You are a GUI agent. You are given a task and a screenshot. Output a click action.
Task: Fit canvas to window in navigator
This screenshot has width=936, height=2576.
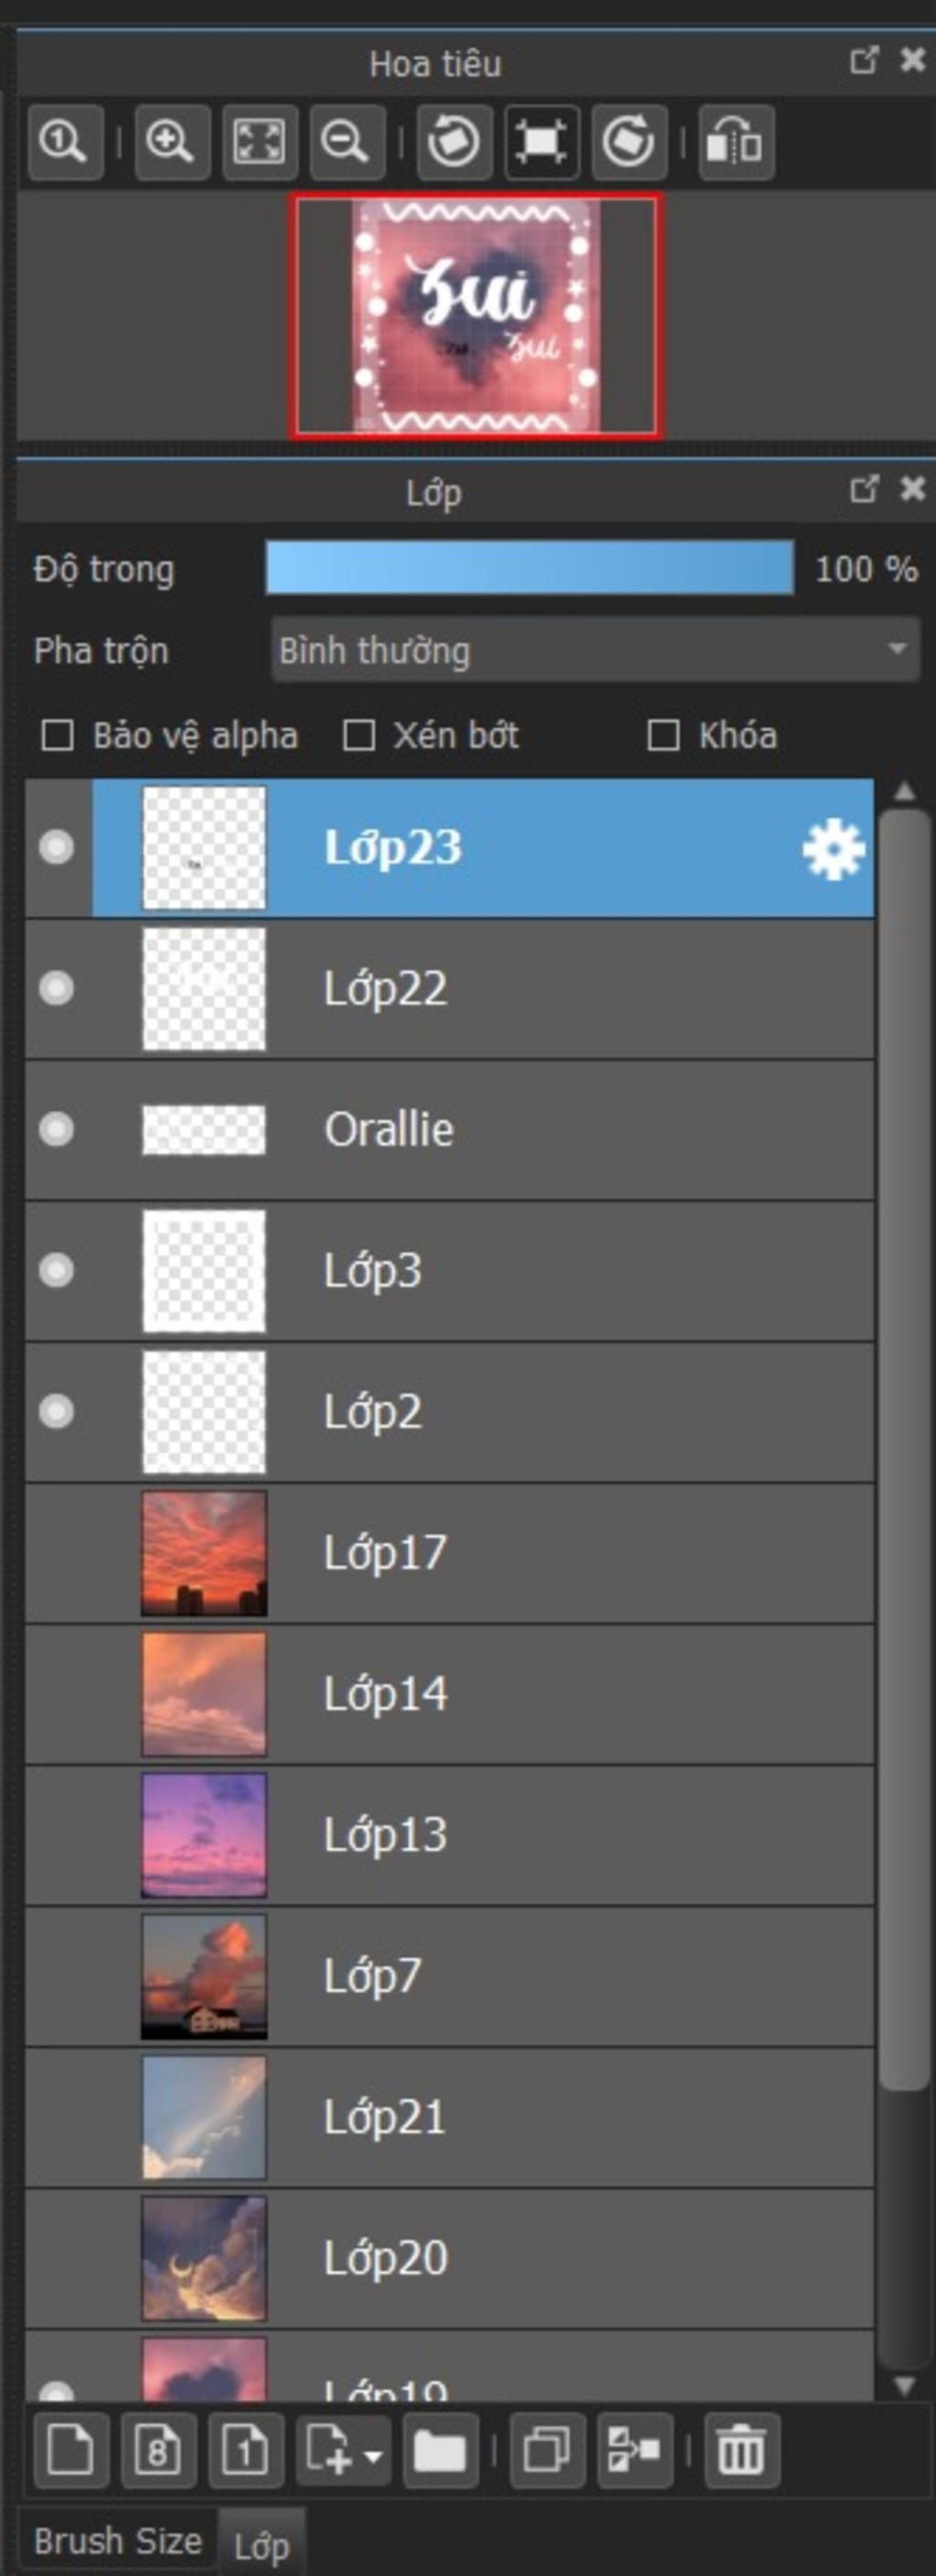(x=260, y=142)
